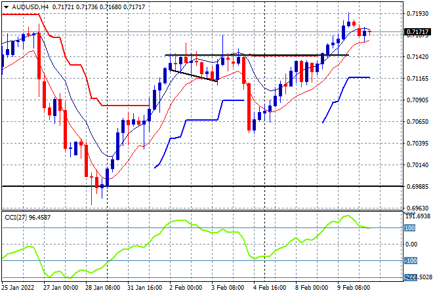Screen dimensions: 433x295
Task: Click the current price label 0.71717
Action: coord(417,32)
